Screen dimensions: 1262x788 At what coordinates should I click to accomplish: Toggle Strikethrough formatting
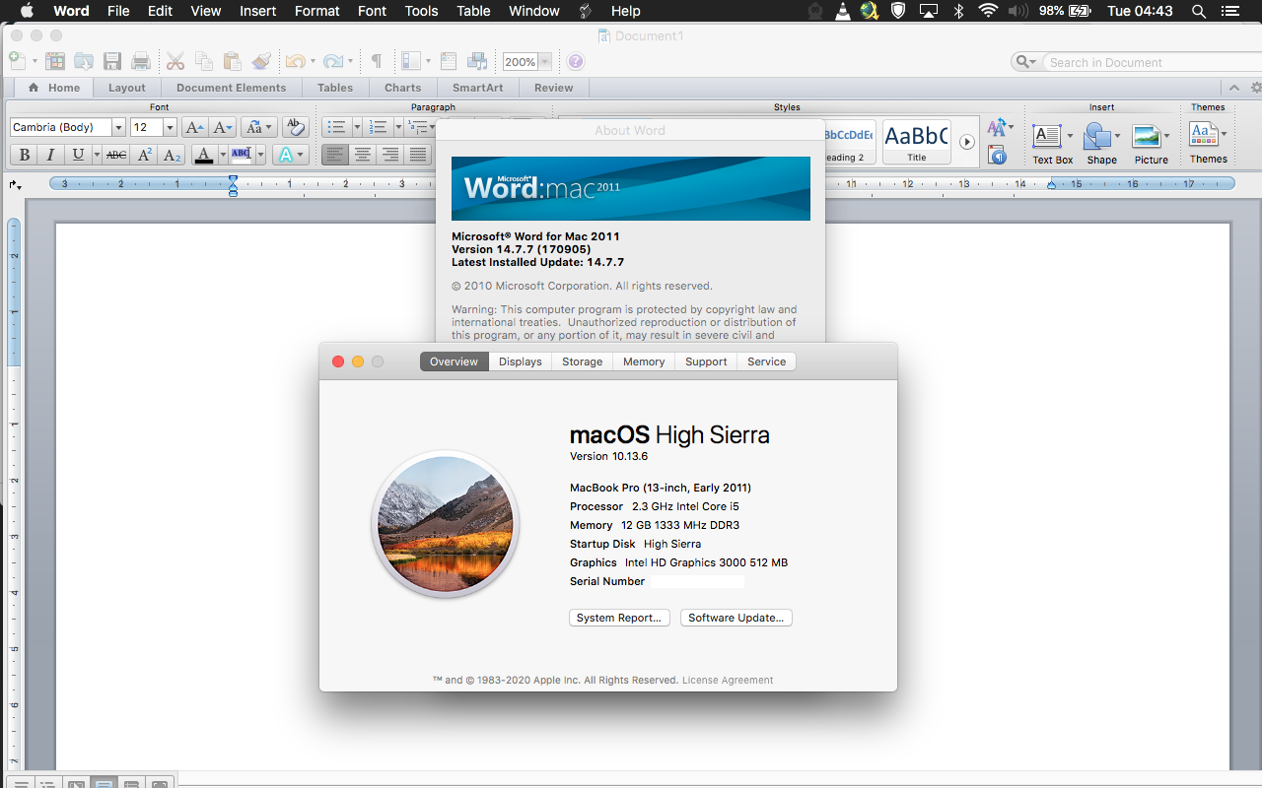point(116,155)
